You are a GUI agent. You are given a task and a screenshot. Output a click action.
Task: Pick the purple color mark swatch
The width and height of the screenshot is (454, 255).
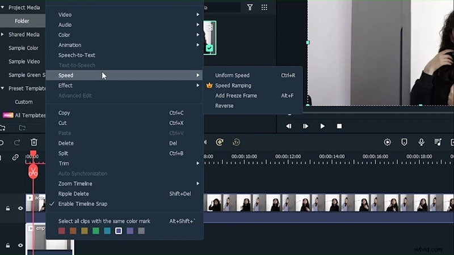(130, 231)
